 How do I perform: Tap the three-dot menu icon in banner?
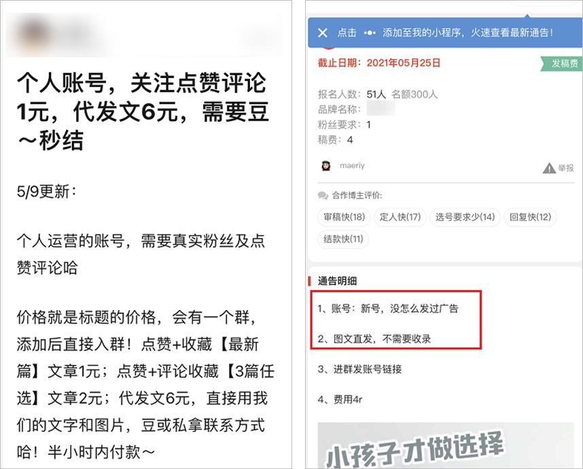click(x=370, y=33)
